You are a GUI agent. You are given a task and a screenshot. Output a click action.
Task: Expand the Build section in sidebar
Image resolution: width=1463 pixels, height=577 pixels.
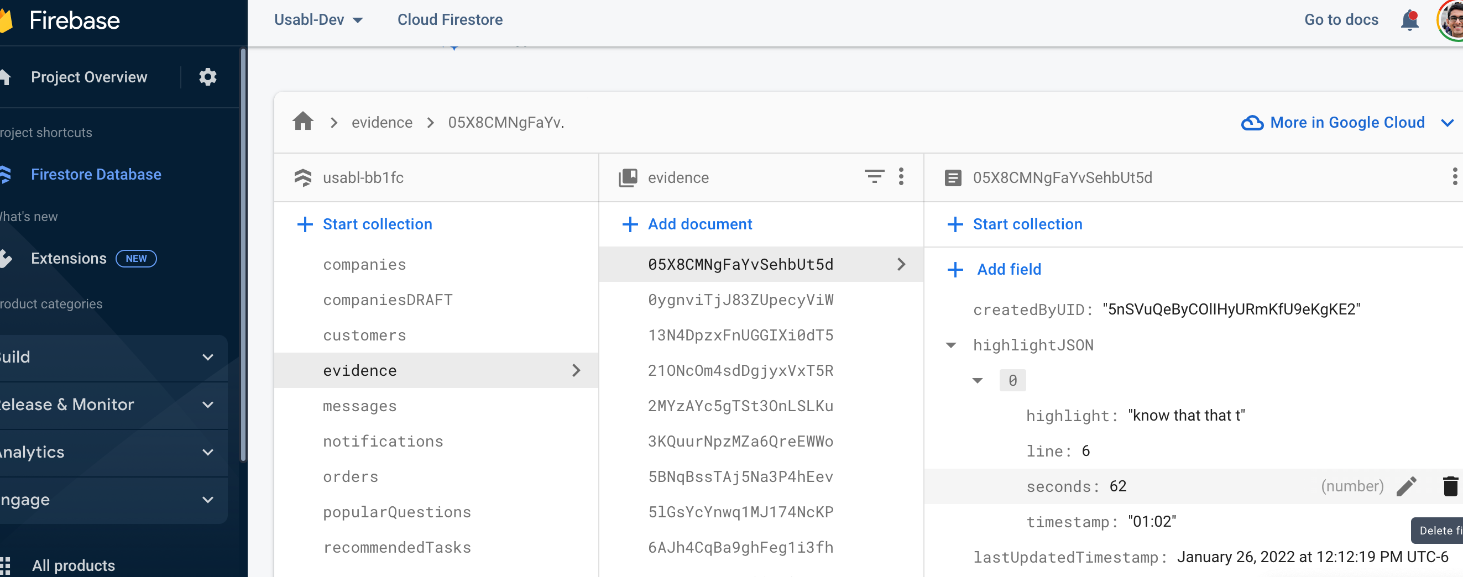[207, 357]
